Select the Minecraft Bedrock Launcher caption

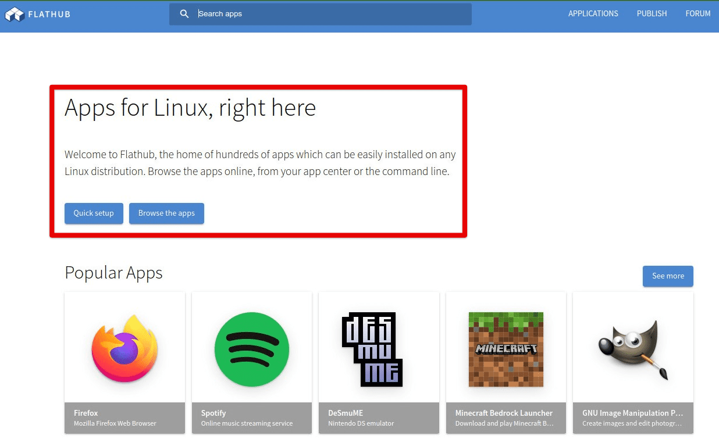504,413
